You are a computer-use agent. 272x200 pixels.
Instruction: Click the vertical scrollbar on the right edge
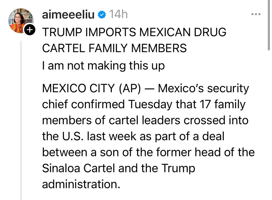point(269,25)
